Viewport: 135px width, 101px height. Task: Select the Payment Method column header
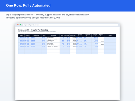pyautogui.click(x=80, y=35)
